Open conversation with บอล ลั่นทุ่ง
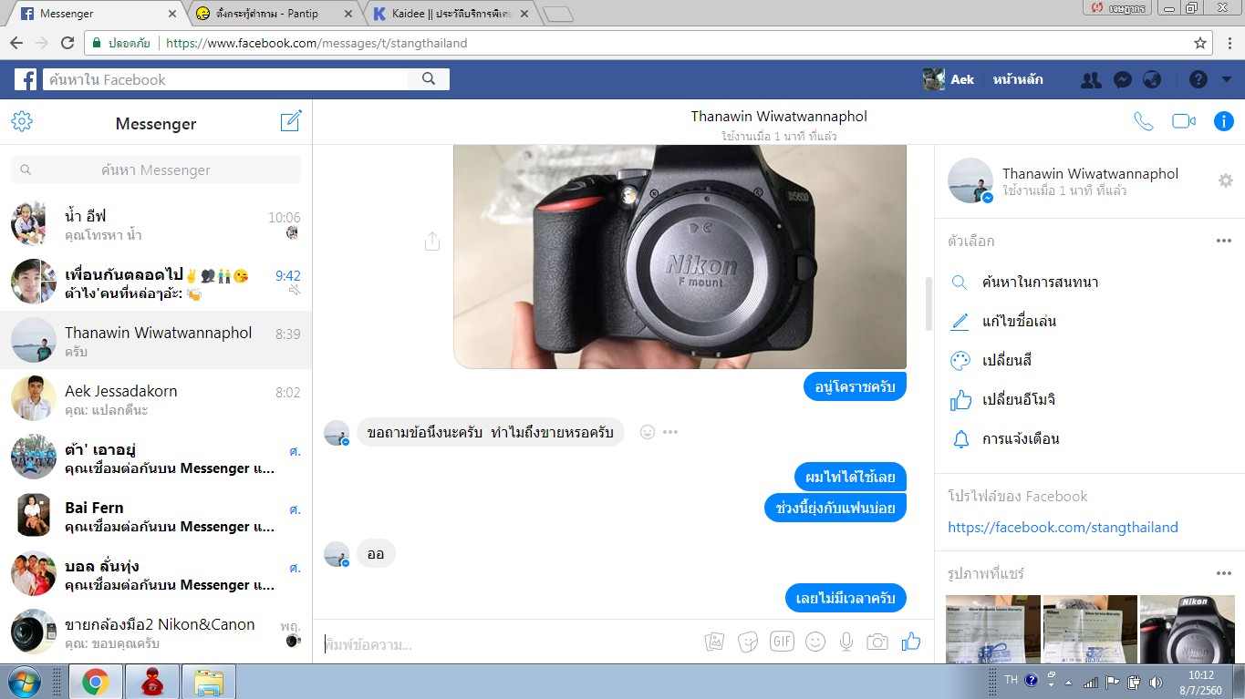 [156, 573]
